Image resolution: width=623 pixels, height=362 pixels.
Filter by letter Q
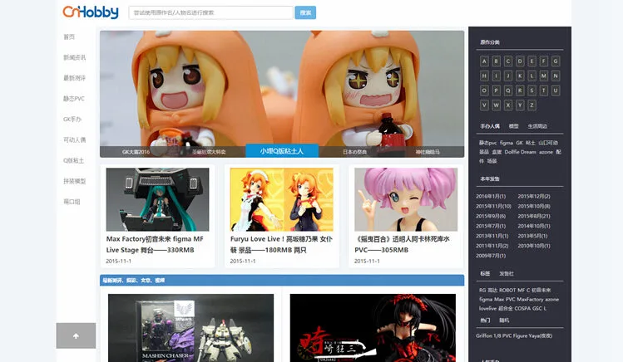[x=507, y=90]
